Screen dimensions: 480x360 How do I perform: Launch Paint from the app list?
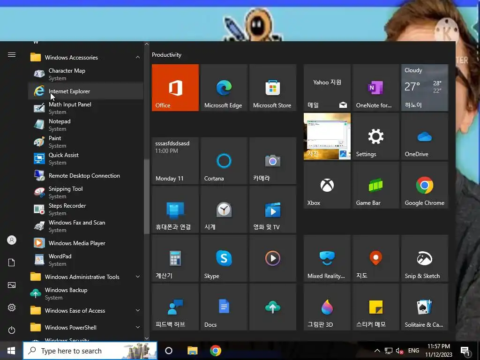86,142
